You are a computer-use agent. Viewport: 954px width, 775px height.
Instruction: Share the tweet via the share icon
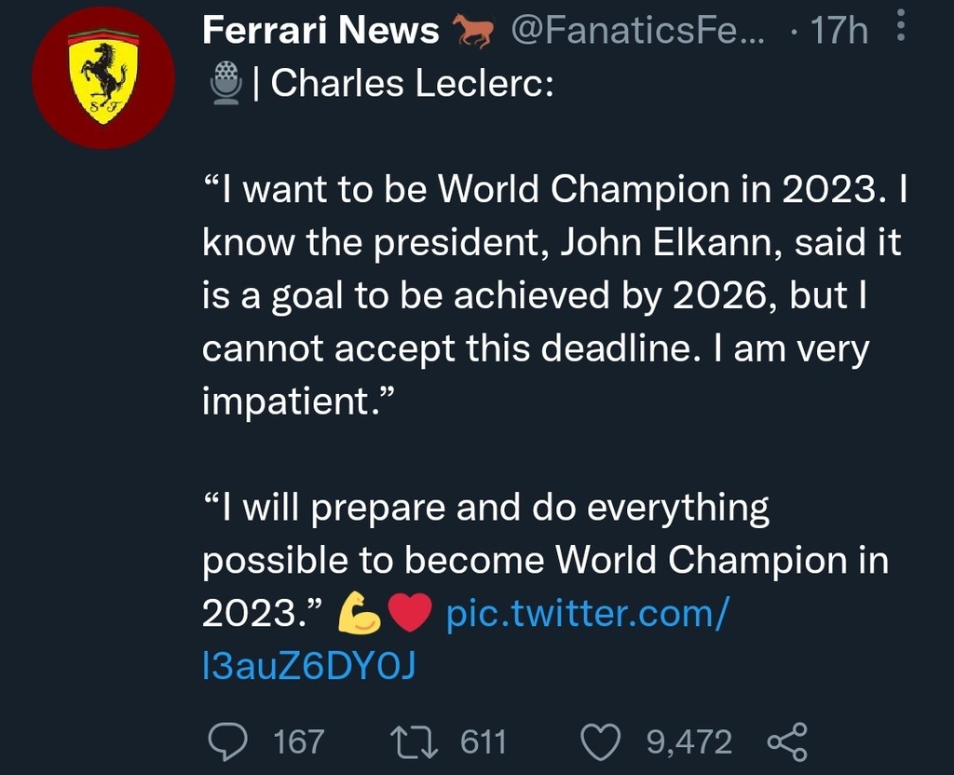tap(786, 741)
